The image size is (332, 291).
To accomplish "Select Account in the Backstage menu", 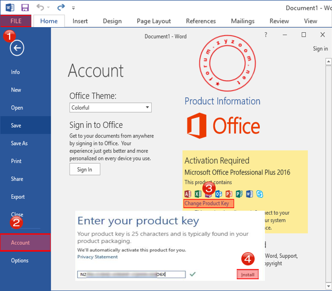I will pyautogui.click(x=26, y=242).
